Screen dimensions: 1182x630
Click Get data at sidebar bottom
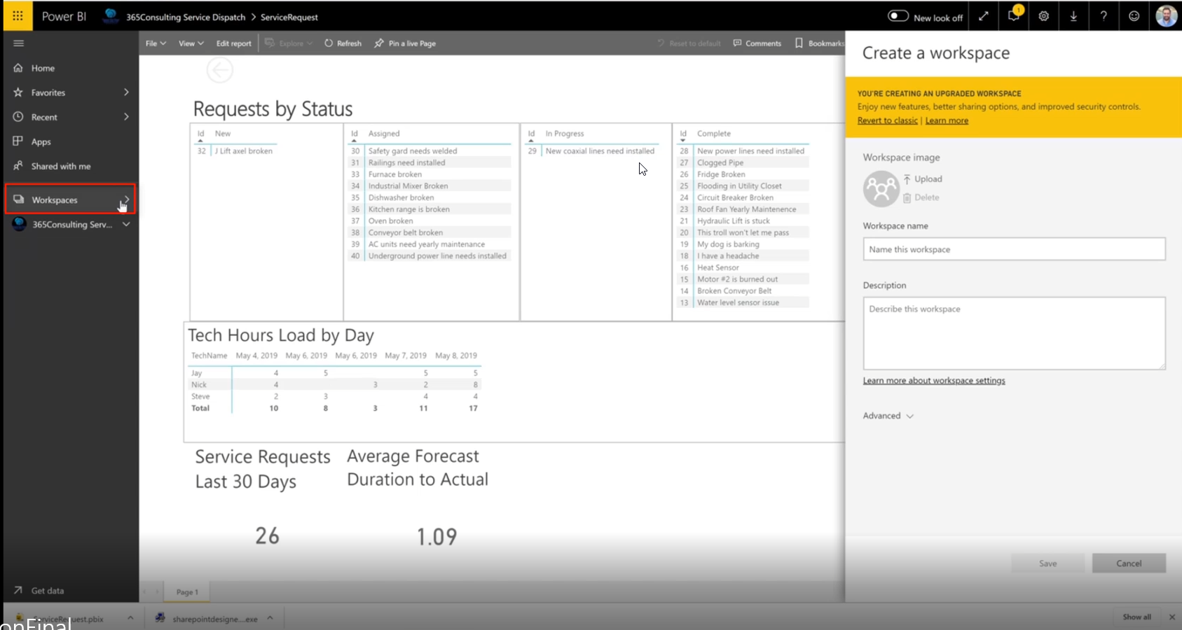[47, 591]
